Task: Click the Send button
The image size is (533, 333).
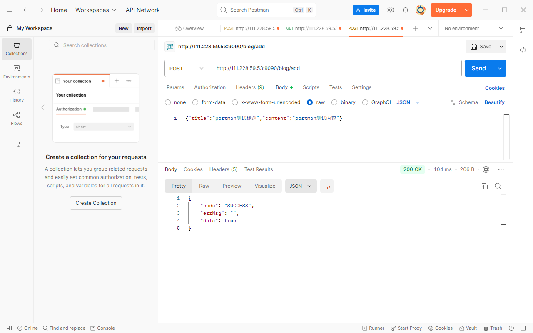Action: pos(479,68)
